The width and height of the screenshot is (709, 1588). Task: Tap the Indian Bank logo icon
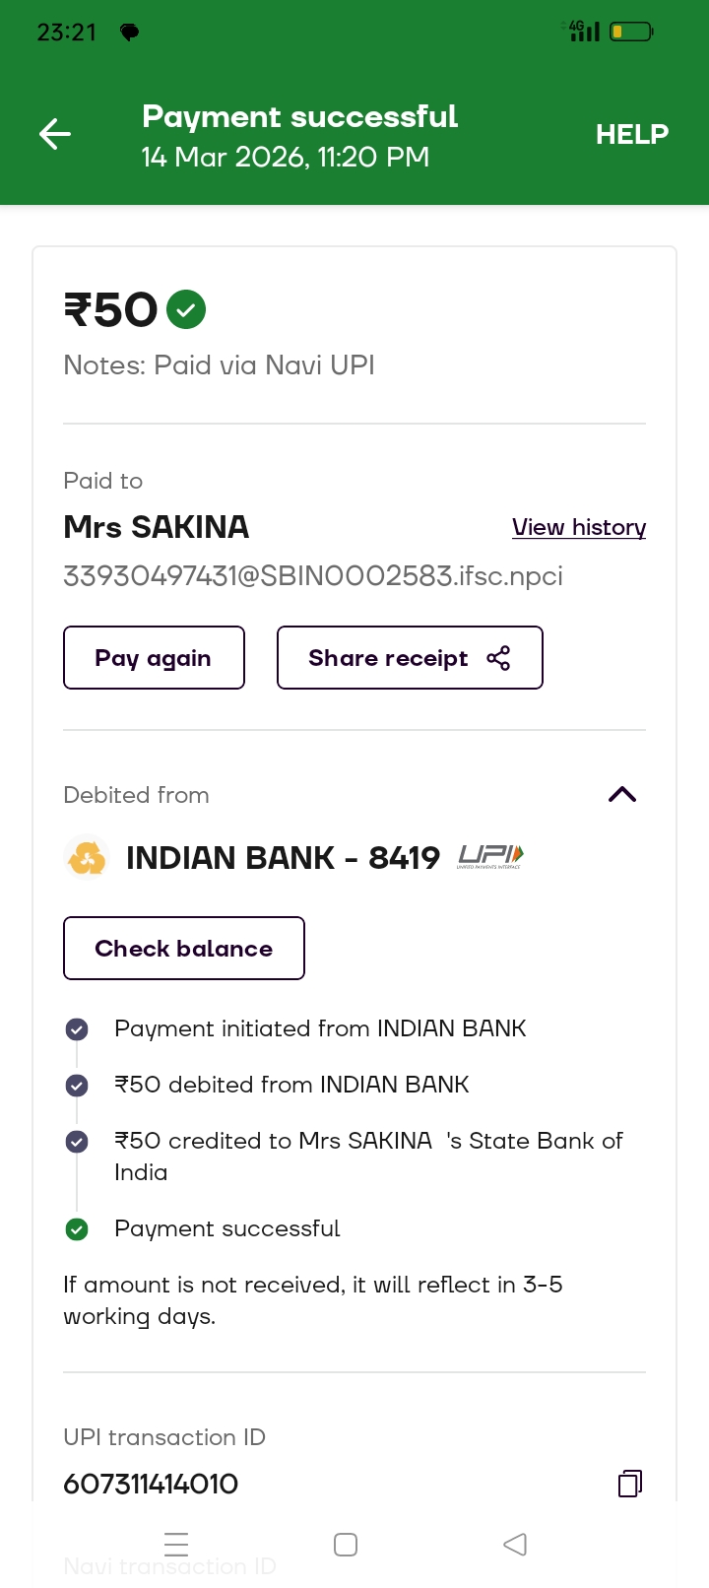(87, 857)
